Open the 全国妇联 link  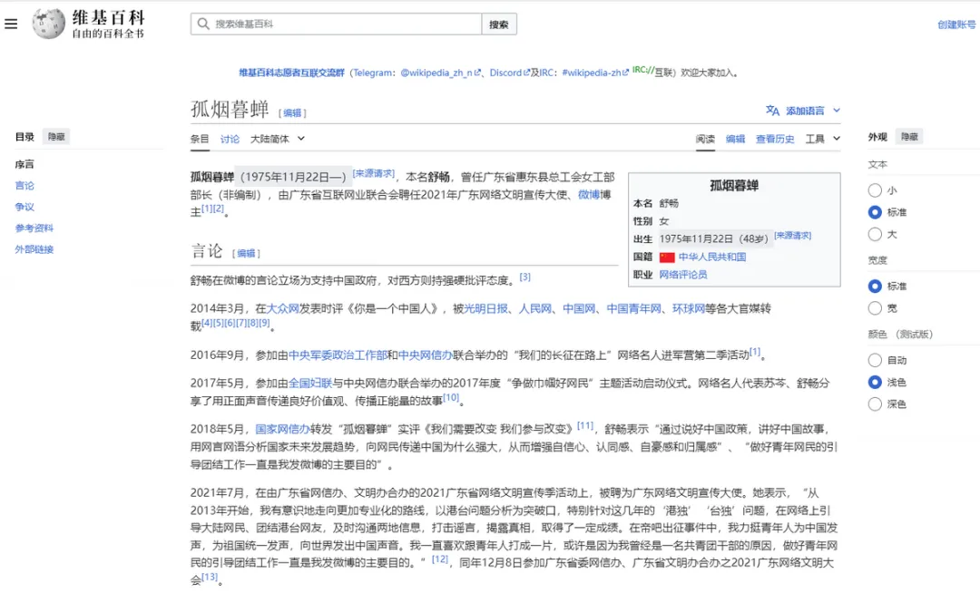(x=310, y=384)
